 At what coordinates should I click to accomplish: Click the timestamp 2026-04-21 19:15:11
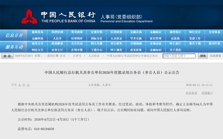[x=199, y=85]
